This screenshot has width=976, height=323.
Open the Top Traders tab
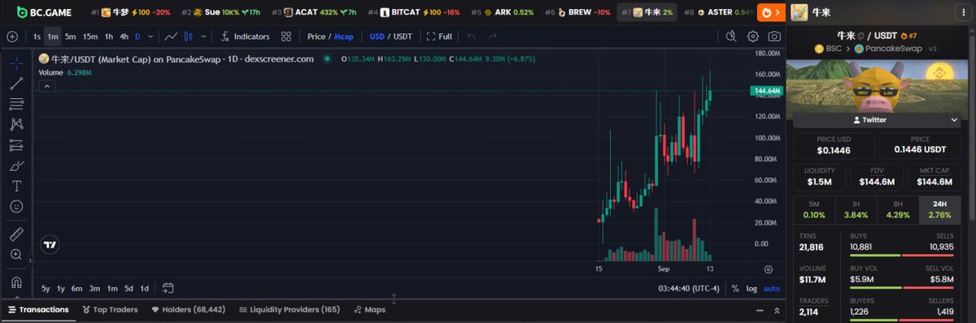[x=110, y=310]
